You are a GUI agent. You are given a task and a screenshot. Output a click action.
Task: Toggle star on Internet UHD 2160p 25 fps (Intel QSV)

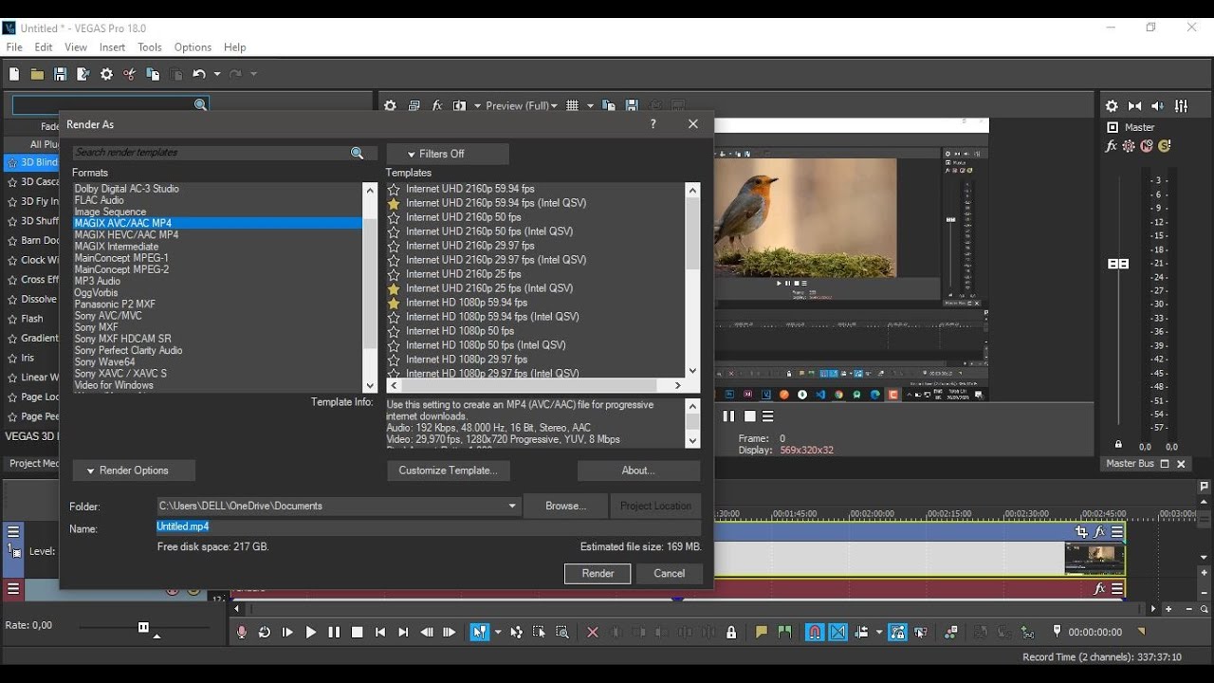click(x=394, y=288)
